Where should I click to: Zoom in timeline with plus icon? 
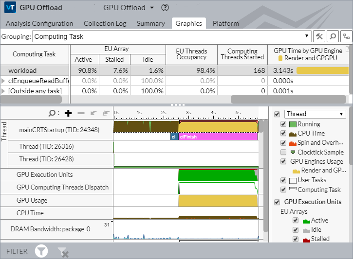coord(68,113)
